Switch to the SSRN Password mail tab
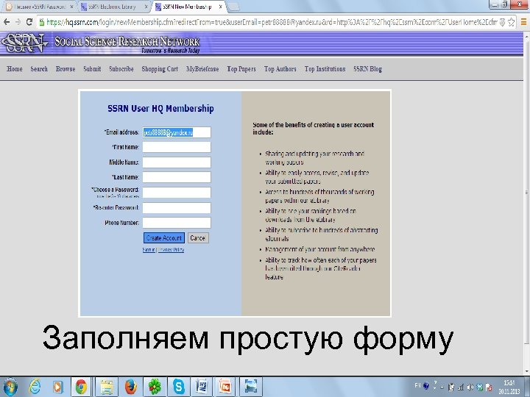The width and height of the screenshot is (530, 397). pos(40,7)
